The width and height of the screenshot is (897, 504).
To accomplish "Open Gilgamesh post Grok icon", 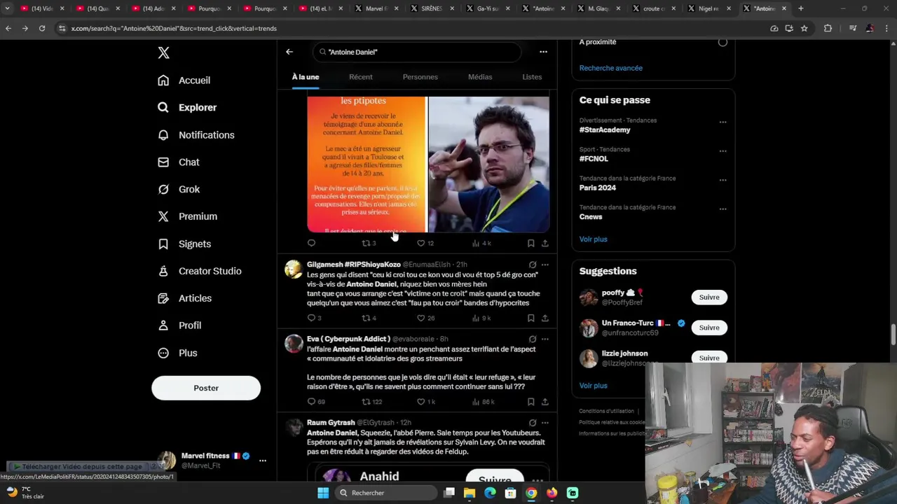I will [533, 265].
